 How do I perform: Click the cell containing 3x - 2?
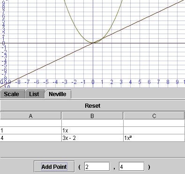tap(92, 138)
